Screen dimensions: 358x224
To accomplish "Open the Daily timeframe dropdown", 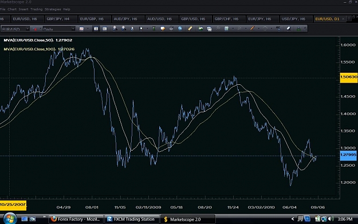I will 73,29.
